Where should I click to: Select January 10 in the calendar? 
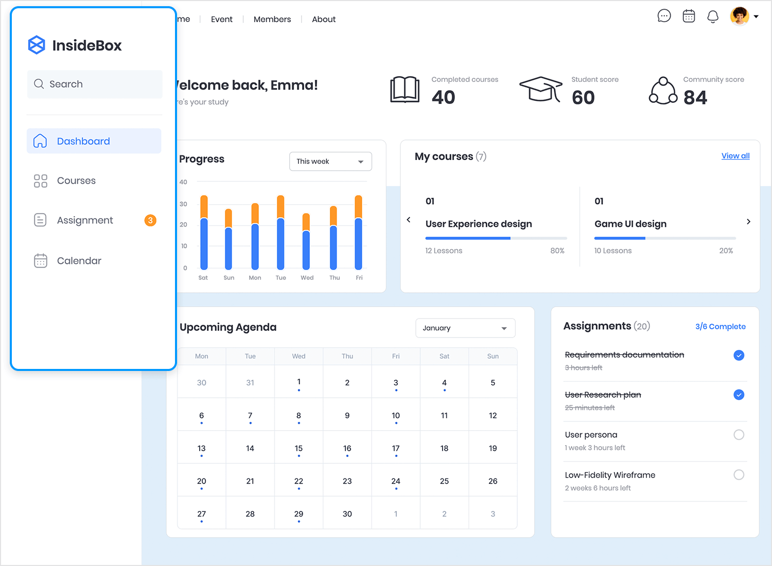click(x=396, y=415)
